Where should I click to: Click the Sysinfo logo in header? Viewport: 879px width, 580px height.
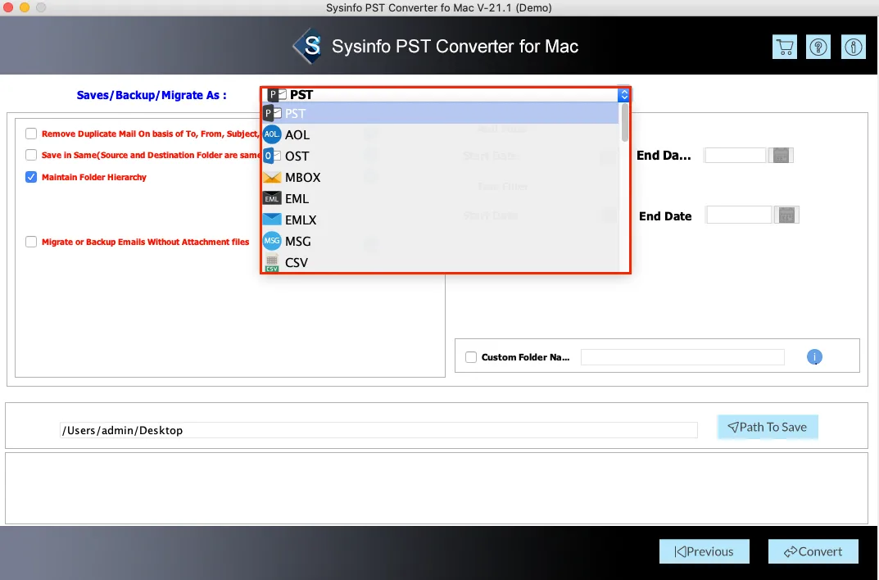click(308, 46)
